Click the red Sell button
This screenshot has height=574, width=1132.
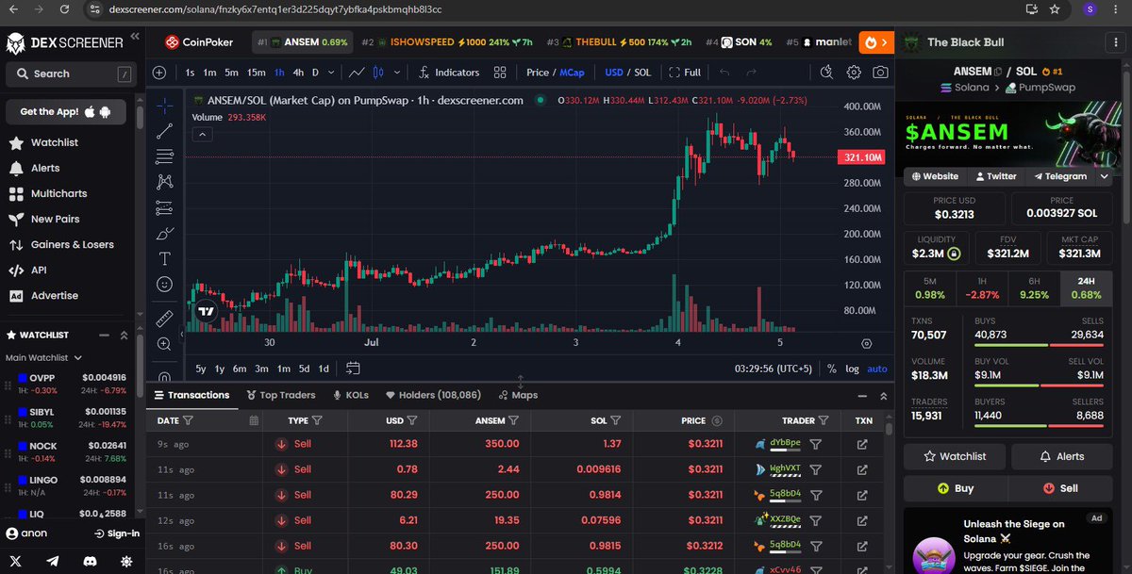[1059, 488]
